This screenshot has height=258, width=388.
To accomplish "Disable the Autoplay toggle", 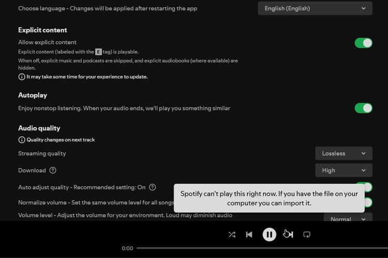I will (x=363, y=108).
